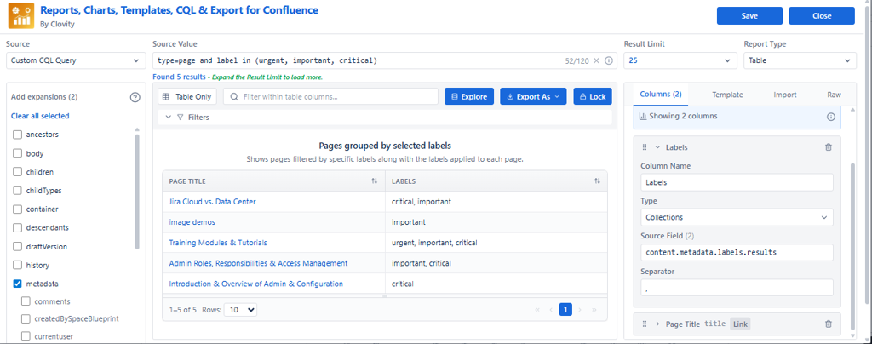Click the Column Name input field
This screenshot has height=344, width=872.
click(x=737, y=181)
